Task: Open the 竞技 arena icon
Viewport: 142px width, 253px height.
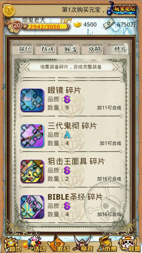Action: [x=83, y=244]
